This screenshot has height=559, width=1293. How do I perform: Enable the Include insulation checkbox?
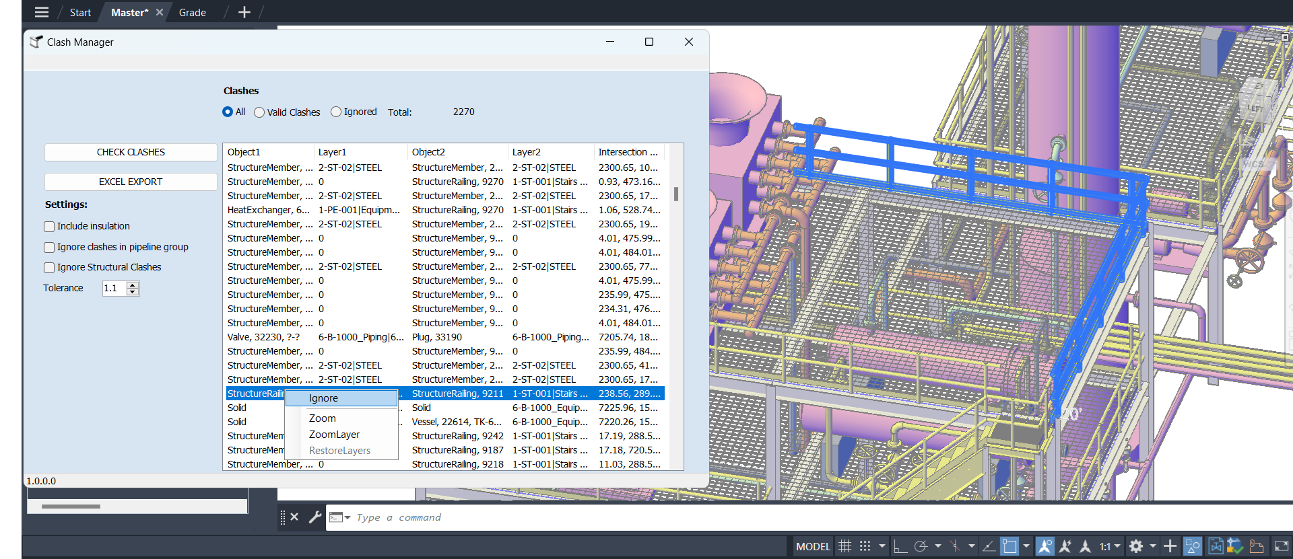click(x=49, y=227)
